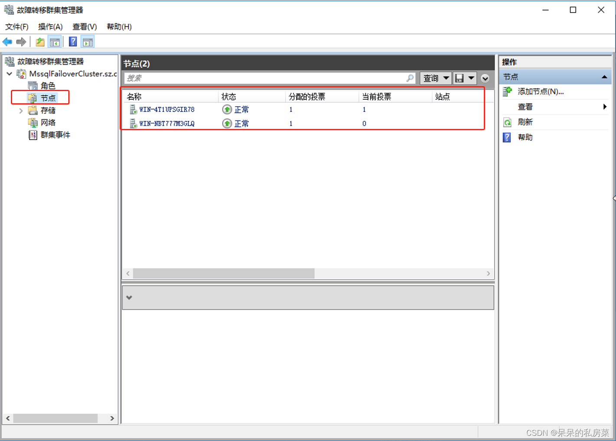Toggle the action pane toolbar icon
This screenshot has height=441, width=616.
point(88,42)
